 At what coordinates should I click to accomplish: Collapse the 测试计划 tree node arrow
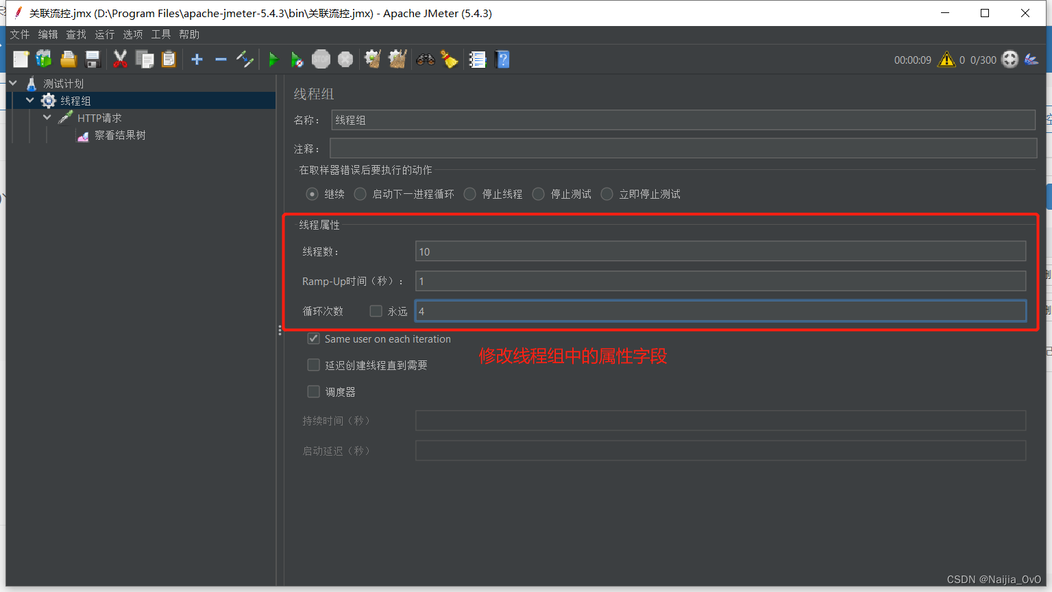click(x=13, y=83)
